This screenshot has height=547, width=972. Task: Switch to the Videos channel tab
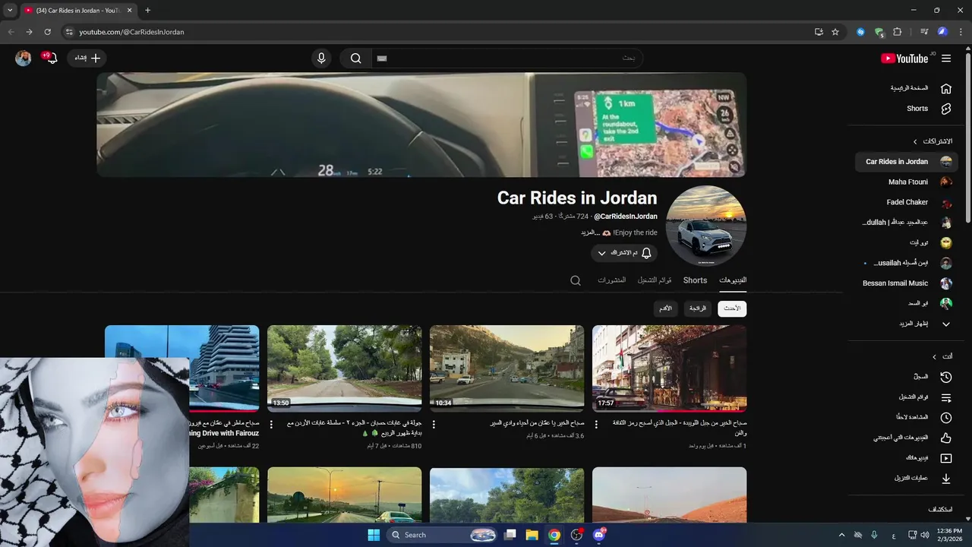tap(733, 280)
